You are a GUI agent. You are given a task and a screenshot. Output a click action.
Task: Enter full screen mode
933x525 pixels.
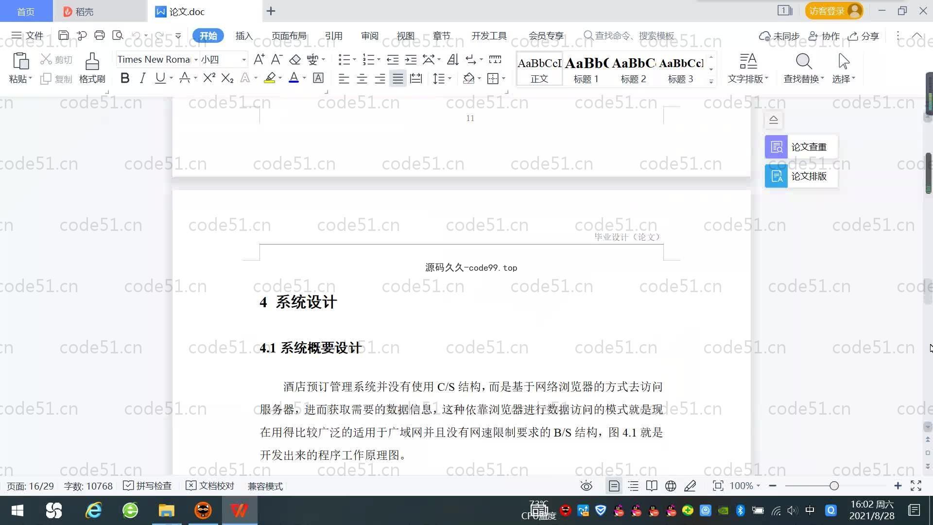click(x=916, y=486)
